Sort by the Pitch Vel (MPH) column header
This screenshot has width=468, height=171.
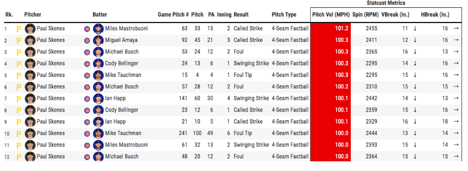[x=330, y=15]
